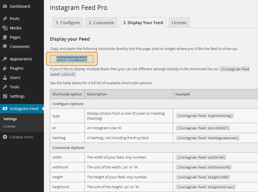Click the Dashboard gauge icon
258x192 pixels.
click(5, 6)
